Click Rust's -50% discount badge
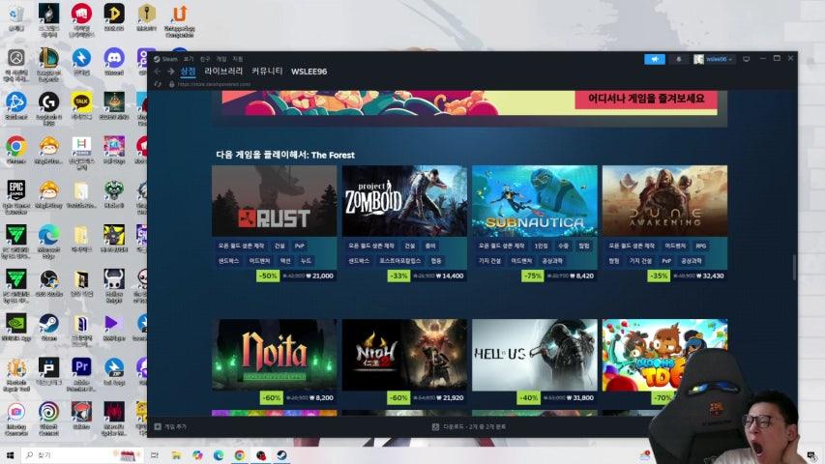The height and width of the screenshot is (464, 825). (268, 275)
